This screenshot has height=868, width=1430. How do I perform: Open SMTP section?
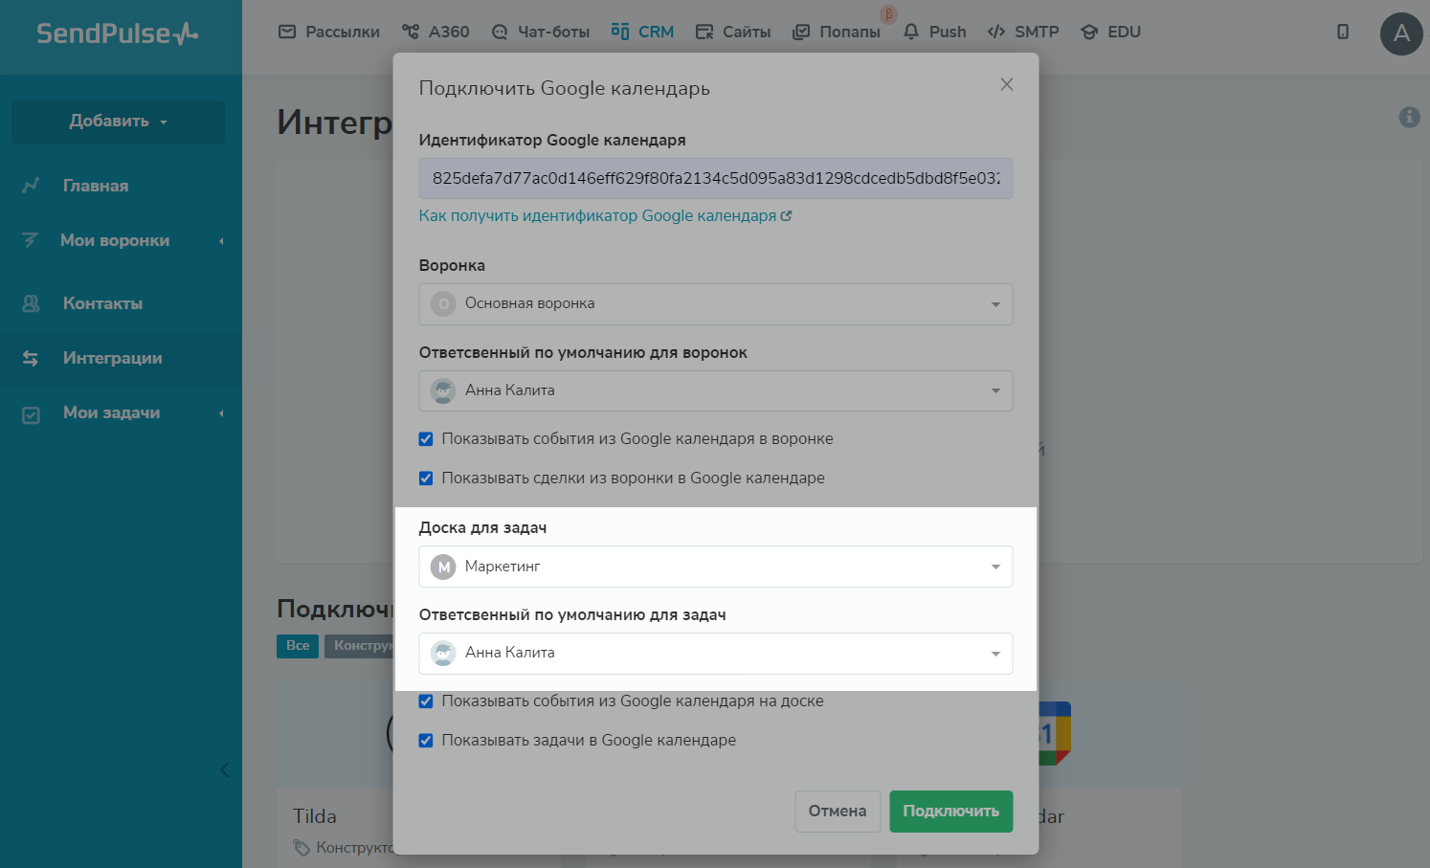tap(1024, 32)
